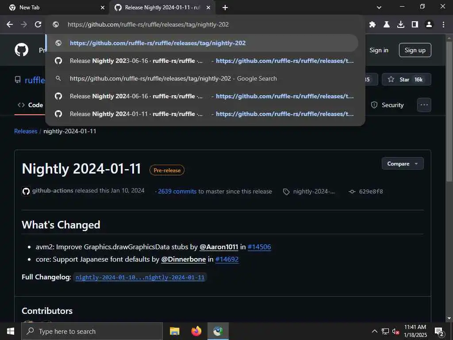The image size is (453, 340).
Task: Open the Chrome three-dot menu
Action: click(x=443, y=25)
